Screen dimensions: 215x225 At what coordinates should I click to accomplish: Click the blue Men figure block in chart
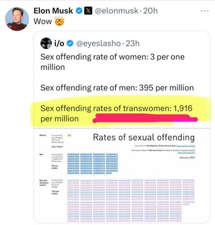(x=92, y=164)
